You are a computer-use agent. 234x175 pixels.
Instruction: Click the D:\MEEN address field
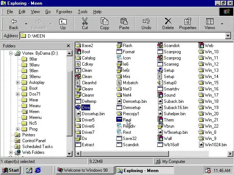tap(122, 36)
